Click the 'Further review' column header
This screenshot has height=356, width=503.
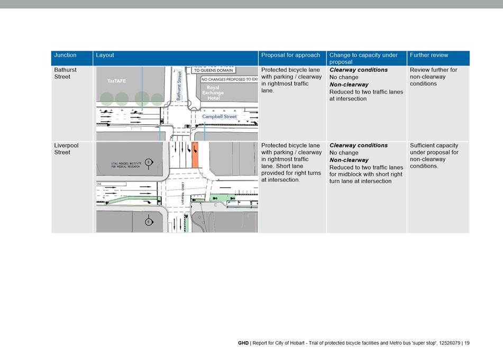(438, 58)
